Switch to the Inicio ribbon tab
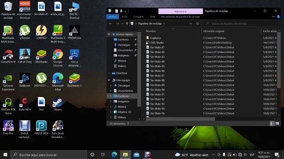The width and height of the screenshot is (284, 159). pos(124,17)
